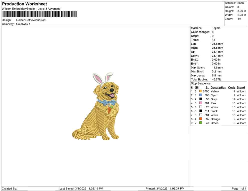Viewport: 248px width, 191px height.
Task: Click the Machine value 'Tajima'
Action: pos(216,28)
